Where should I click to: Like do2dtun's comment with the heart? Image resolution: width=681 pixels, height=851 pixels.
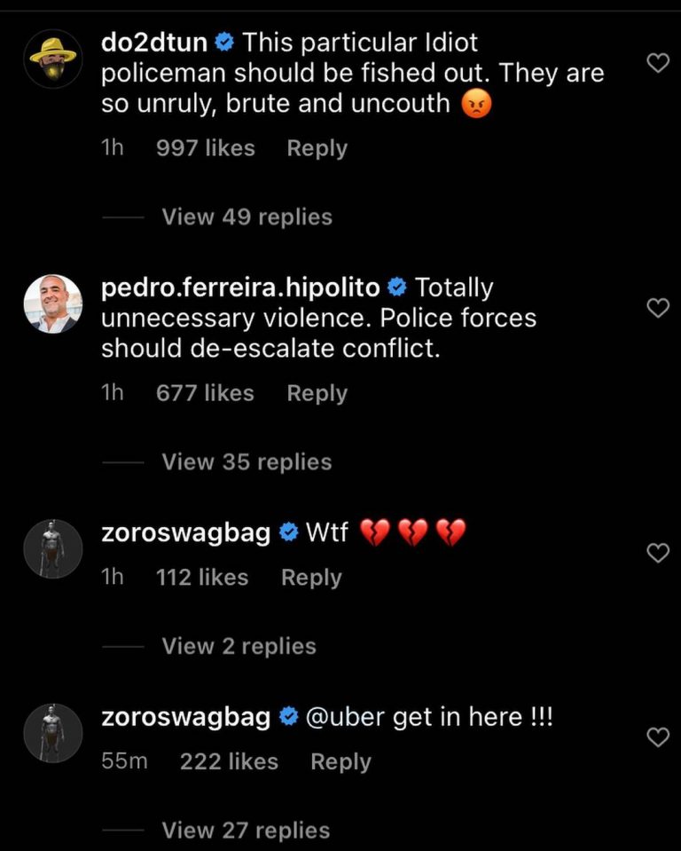[657, 63]
